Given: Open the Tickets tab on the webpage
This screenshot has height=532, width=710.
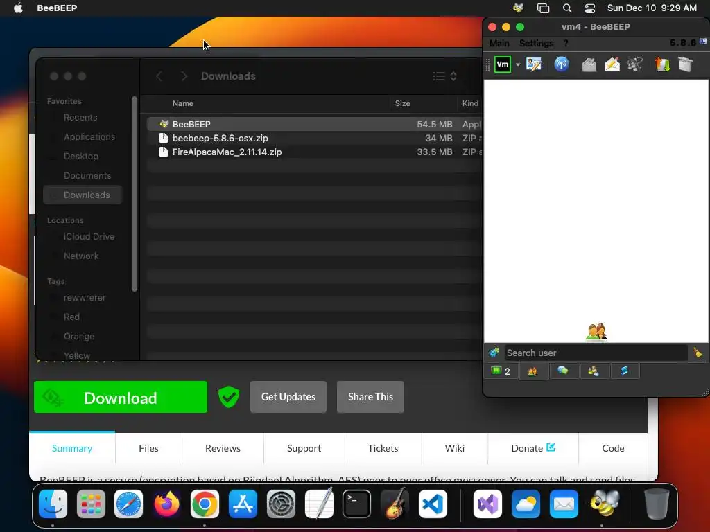Looking at the screenshot, I should coord(383,448).
